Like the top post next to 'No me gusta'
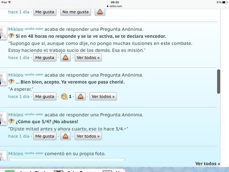The image size is (229, 172). pos(45,12)
